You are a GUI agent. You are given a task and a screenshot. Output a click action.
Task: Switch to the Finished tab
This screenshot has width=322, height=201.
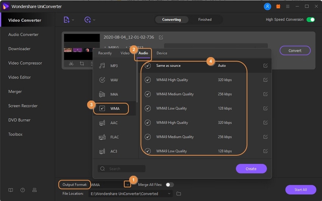(205, 20)
